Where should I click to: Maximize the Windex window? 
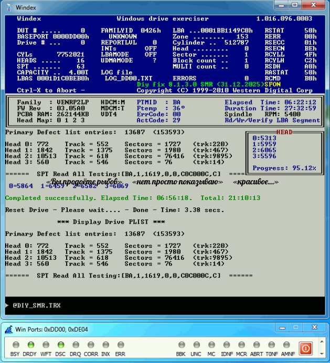pyautogui.click(x=295, y=5)
